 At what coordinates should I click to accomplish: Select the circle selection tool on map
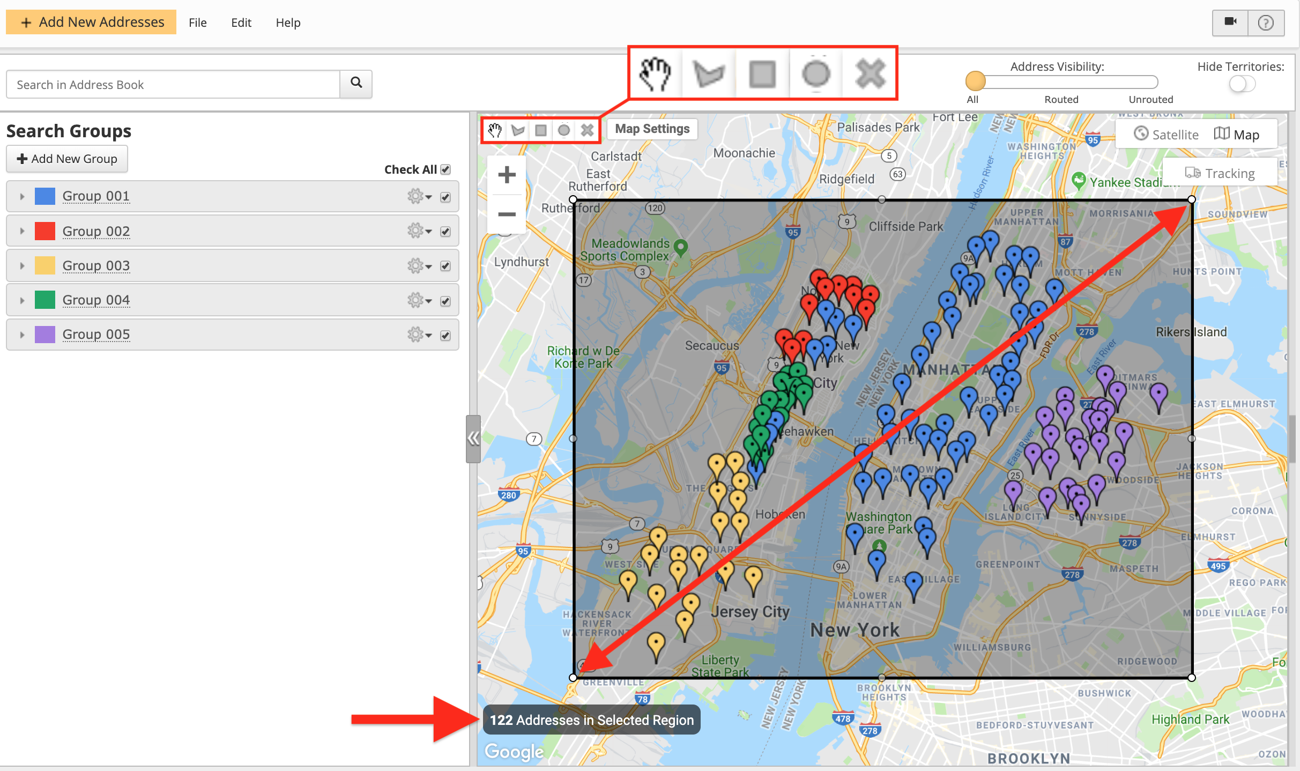click(x=564, y=130)
